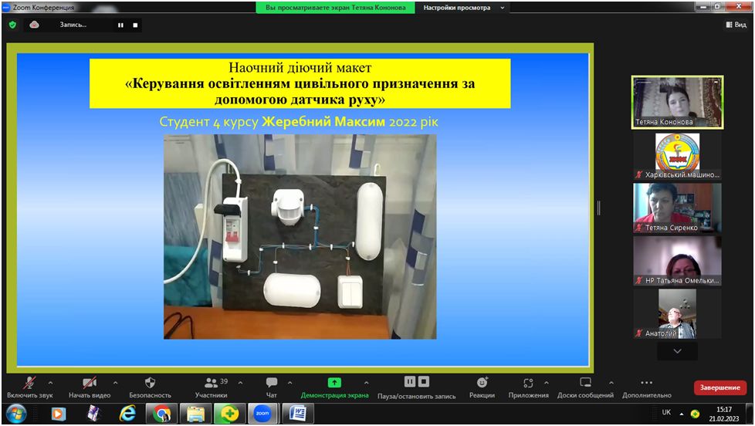The image size is (755, 426).
Task: Pause recording in bottom toolbar
Action: (x=409, y=382)
